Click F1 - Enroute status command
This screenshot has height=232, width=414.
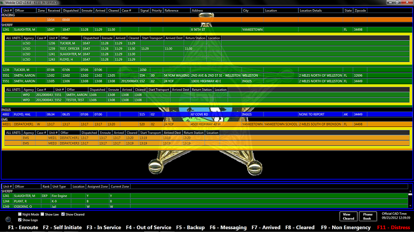(22, 227)
